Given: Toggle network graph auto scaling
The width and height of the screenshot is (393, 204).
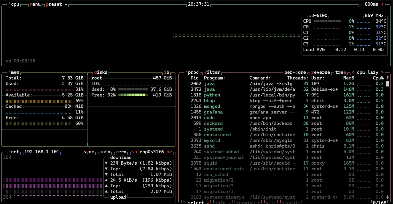Looking at the screenshot, I should 105,152.
